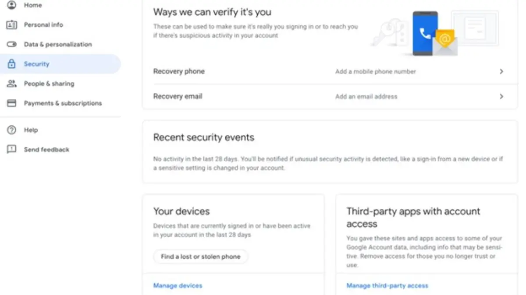The image size is (526, 295).
Task: Expand the Recovery email row chevron
Action: (501, 97)
